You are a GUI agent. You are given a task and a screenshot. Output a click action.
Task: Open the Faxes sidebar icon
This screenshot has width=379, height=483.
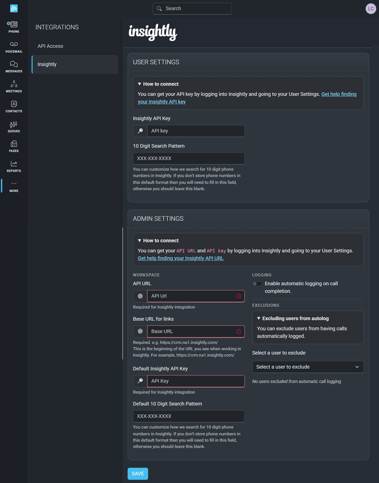pos(13,146)
